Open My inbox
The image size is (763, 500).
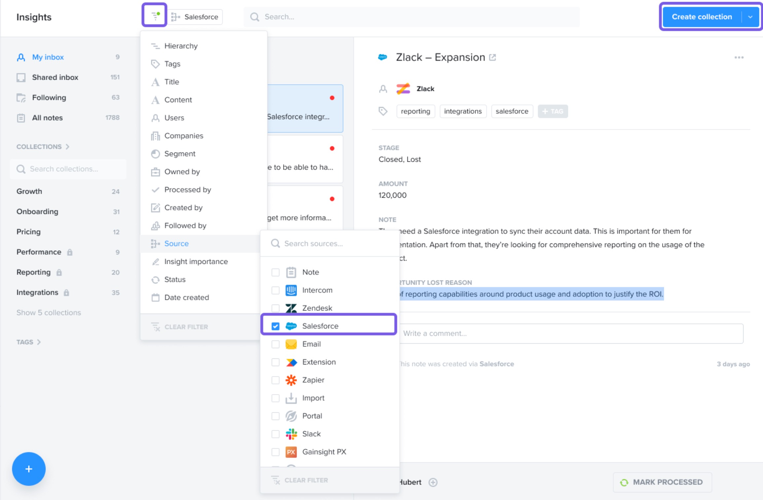pyautogui.click(x=68, y=57)
